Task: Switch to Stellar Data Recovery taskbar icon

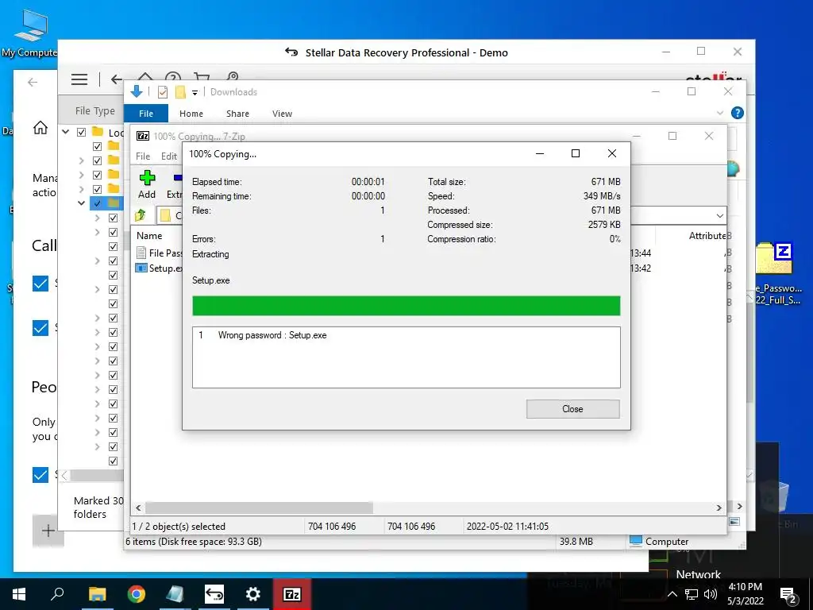Action: pyautogui.click(x=214, y=594)
